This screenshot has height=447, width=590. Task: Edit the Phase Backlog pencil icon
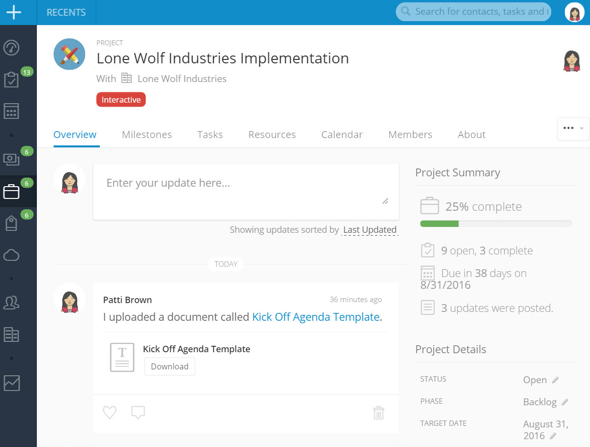point(565,402)
